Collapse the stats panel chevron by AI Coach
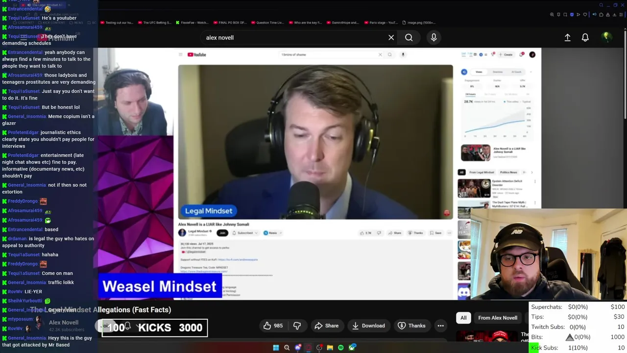627x353 pixels. (x=531, y=72)
